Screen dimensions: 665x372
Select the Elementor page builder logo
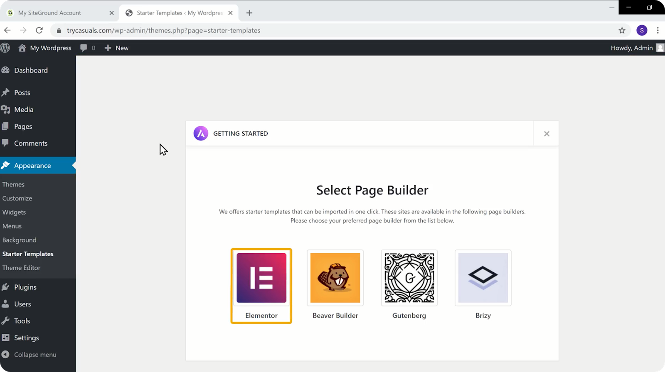click(x=261, y=278)
